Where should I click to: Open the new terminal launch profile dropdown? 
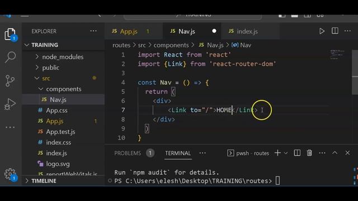(286, 154)
